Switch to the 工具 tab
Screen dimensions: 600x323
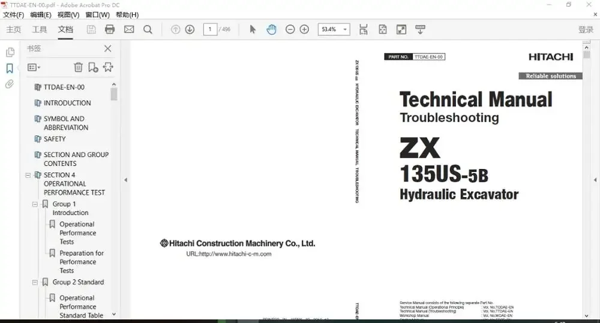[x=39, y=29]
